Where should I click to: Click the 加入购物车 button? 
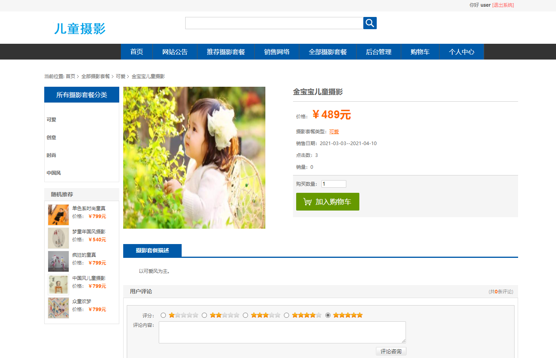point(328,201)
